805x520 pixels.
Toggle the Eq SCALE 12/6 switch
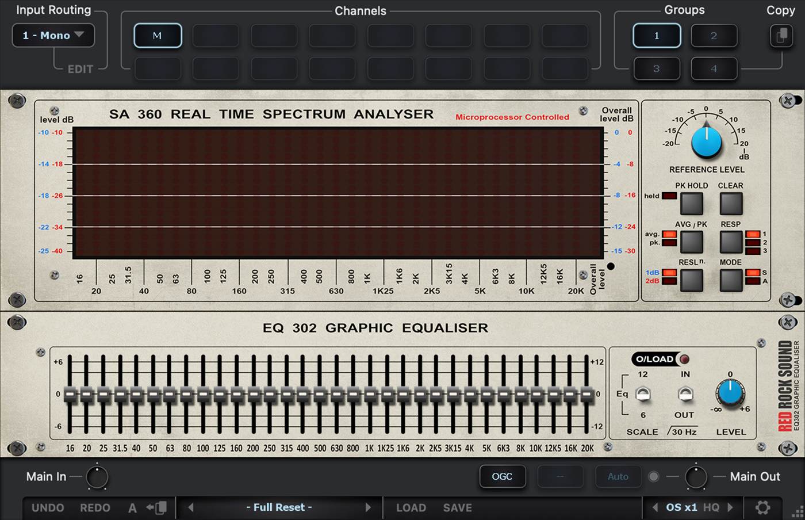pyautogui.click(x=643, y=395)
